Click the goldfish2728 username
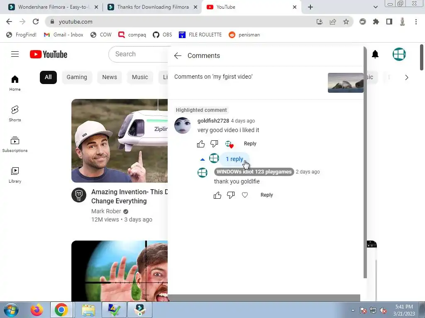This screenshot has width=425, height=318. click(213, 120)
